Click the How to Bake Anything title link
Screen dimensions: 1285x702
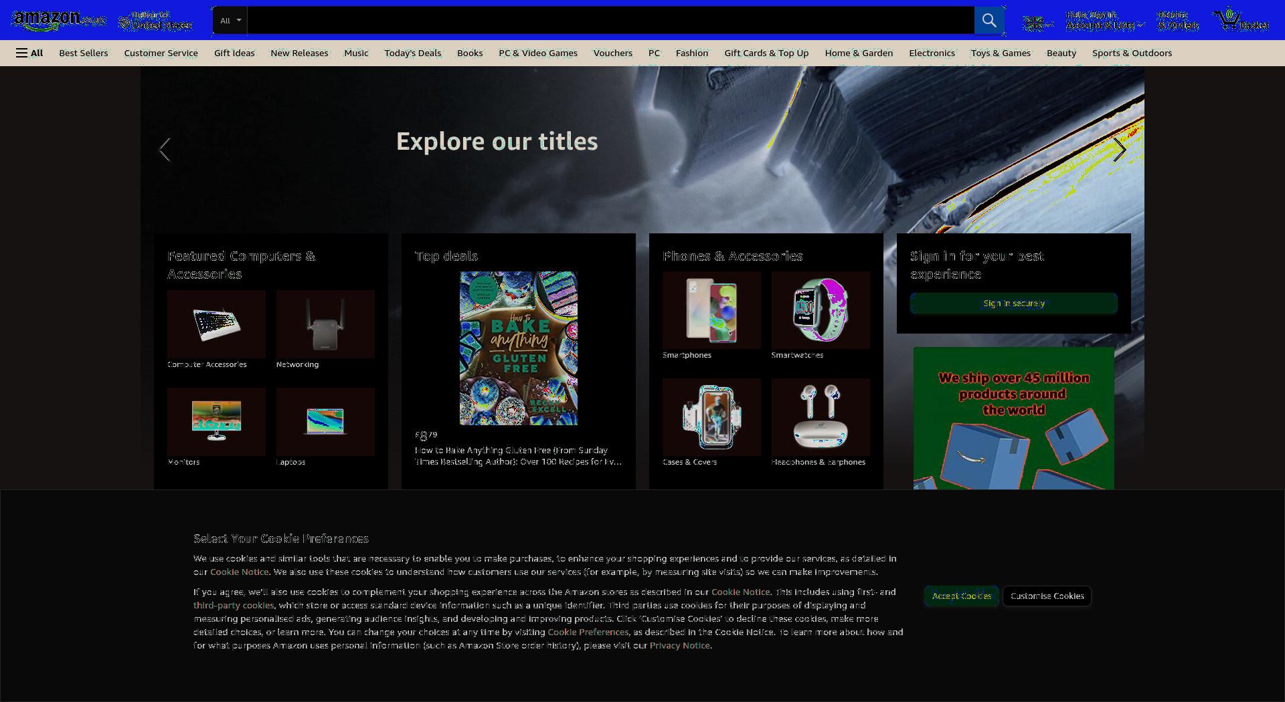click(518, 456)
